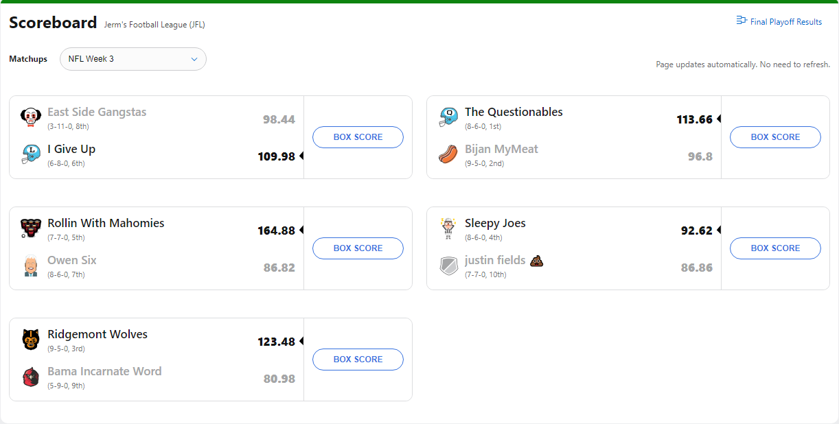This screenshot has height=424, width=839.
Task: Open Box Score for Rollin With Mahomies game
Action: pos(358,248)
